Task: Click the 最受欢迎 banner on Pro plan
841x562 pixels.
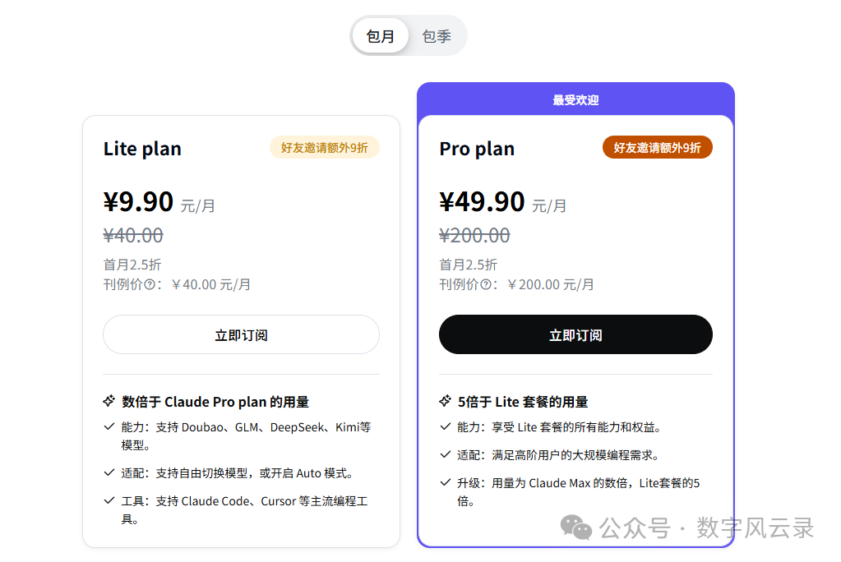Action: tap(575, 99)
